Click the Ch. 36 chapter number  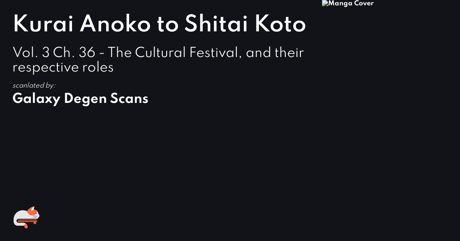click(x=74, y=53)
